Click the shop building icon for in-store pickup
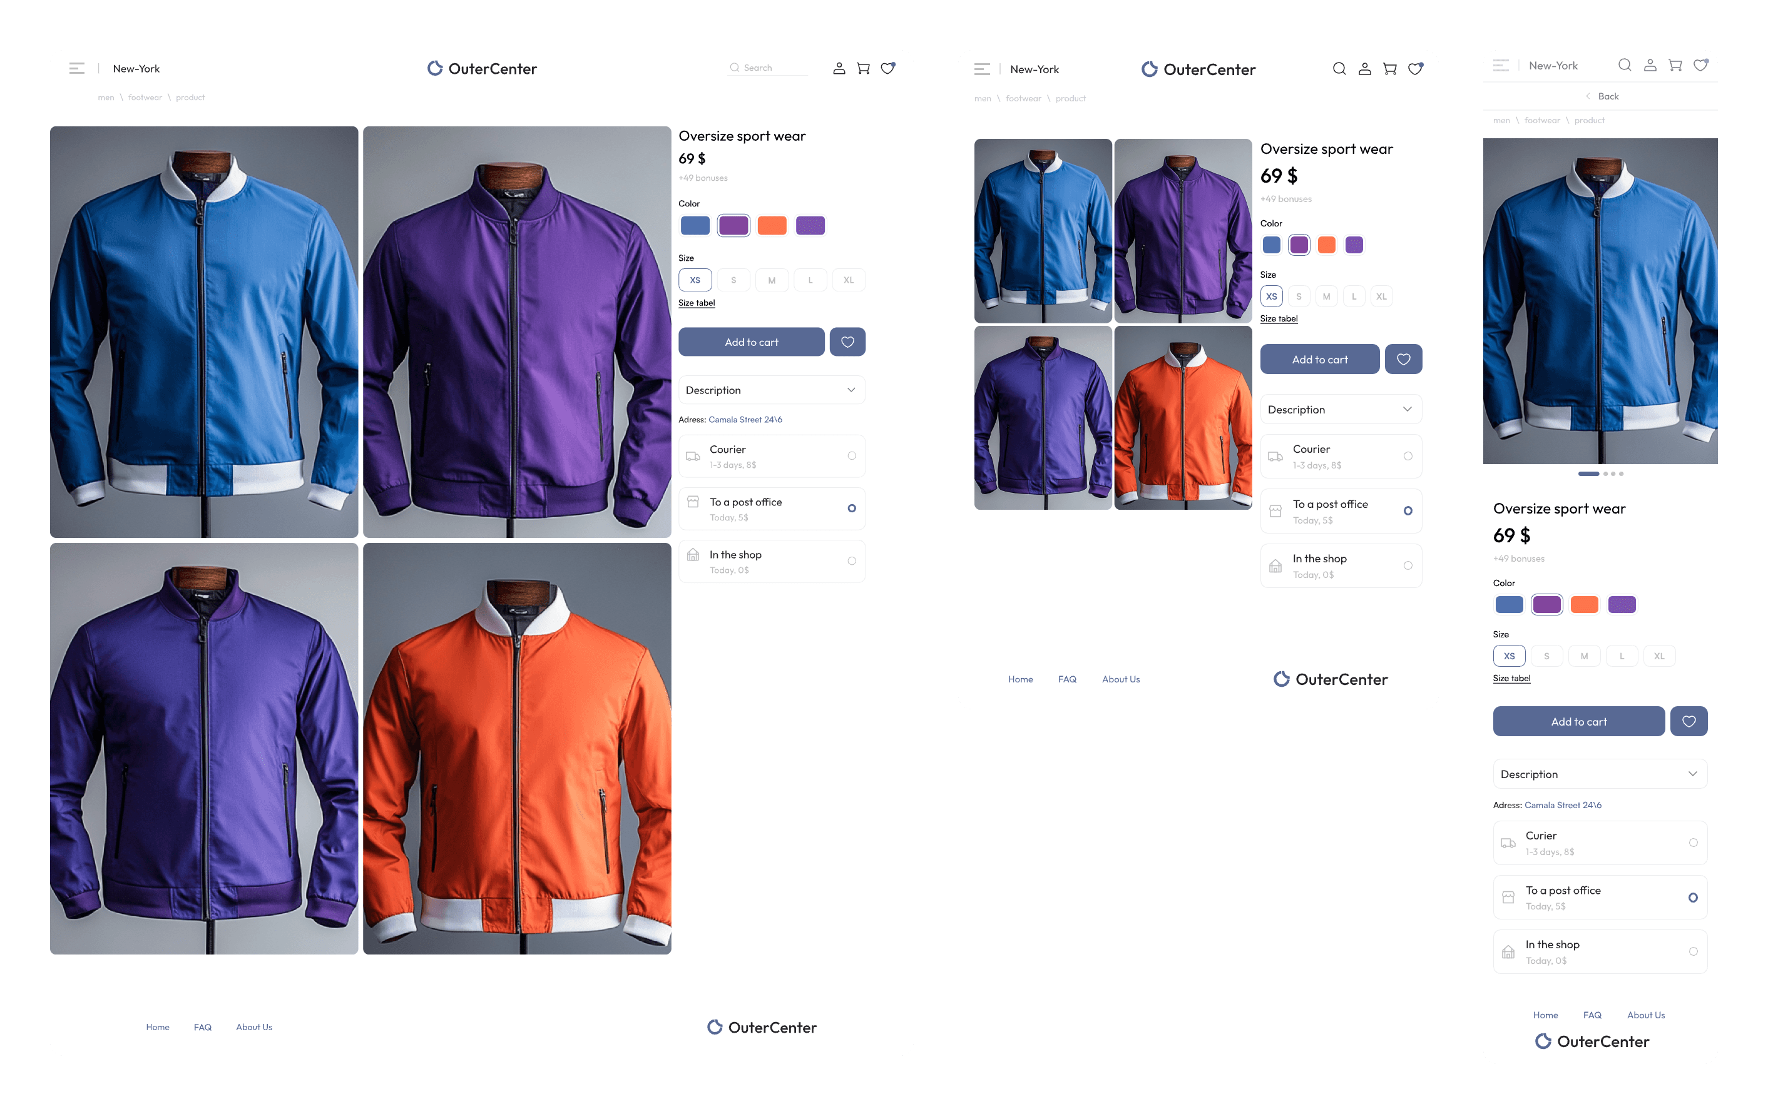 pyautogui.click(x=693, y=560)
